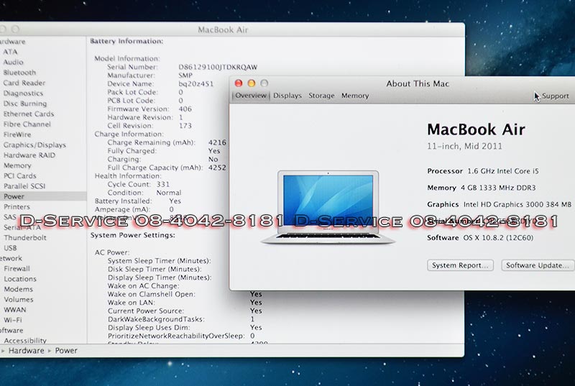Select the Overview tab

click(251, 96)
